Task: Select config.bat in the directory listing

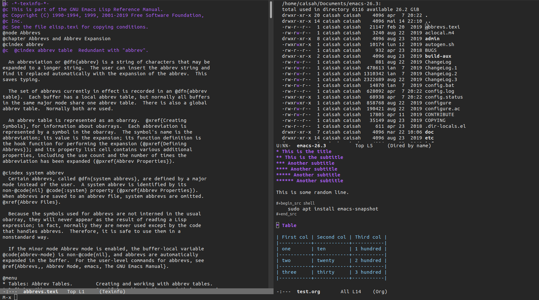Action: [439, 85]
